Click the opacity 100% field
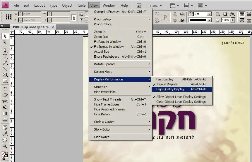 [225, 20]
